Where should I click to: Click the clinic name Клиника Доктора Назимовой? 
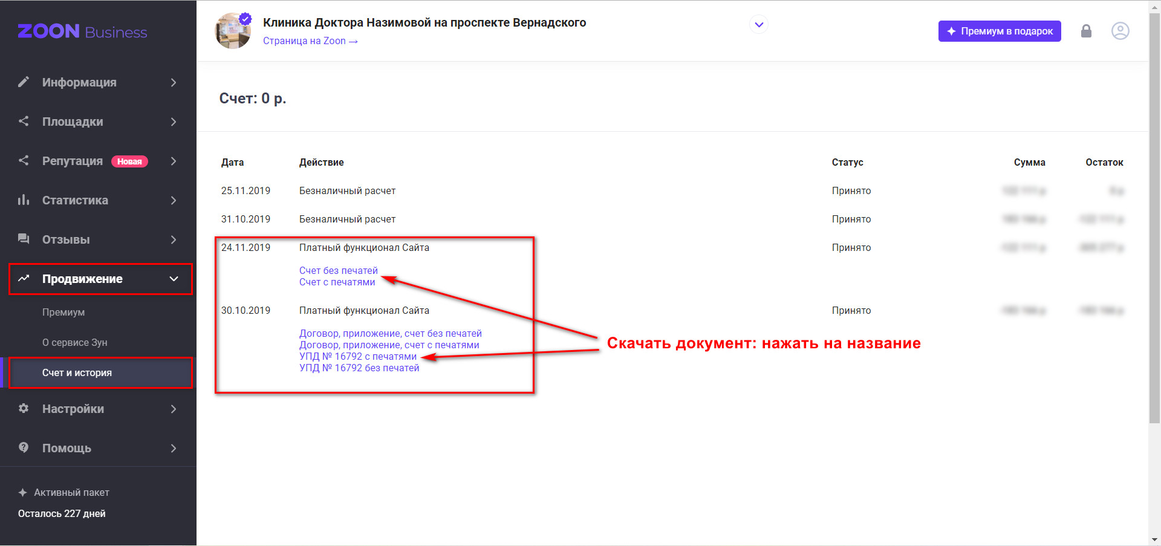pos(424,23)
